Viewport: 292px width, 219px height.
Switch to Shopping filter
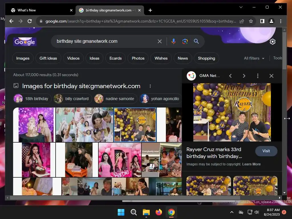(x=206, y=58)
